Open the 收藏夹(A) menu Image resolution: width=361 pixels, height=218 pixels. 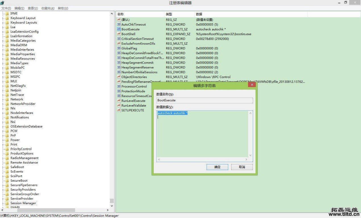48,8
